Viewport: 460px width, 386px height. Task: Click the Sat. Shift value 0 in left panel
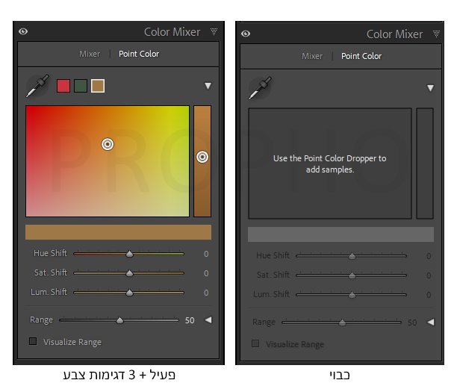[x=206, y=273]
